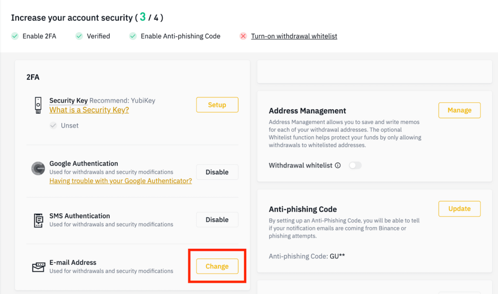Click Setup for the Security Key

[x=217, y=105]
